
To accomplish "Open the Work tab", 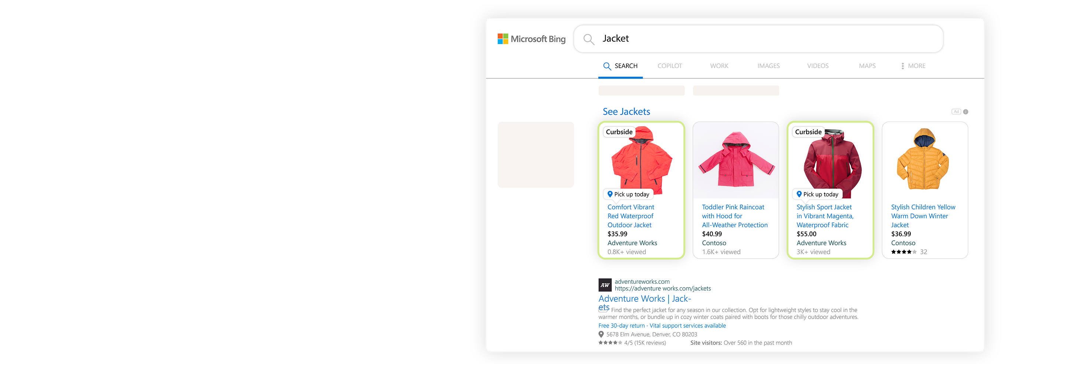I will 719,66.
